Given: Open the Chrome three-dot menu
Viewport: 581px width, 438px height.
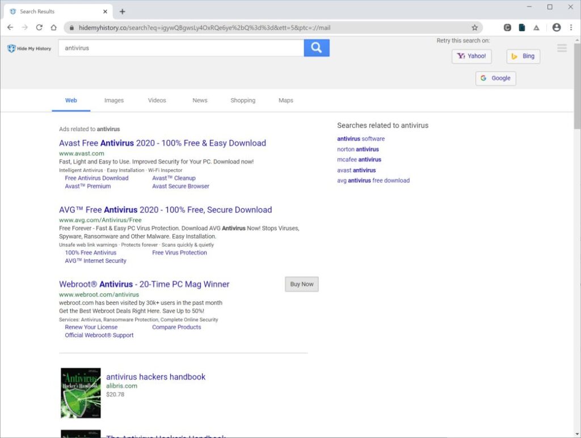Looking at the screenshot, I should click(x=571, y=27).
